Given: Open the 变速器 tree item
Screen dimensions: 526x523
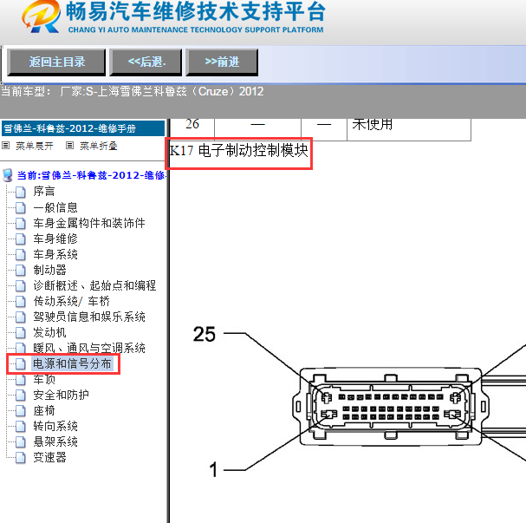Looking at the screenshot, I should [x=49, y=457].
